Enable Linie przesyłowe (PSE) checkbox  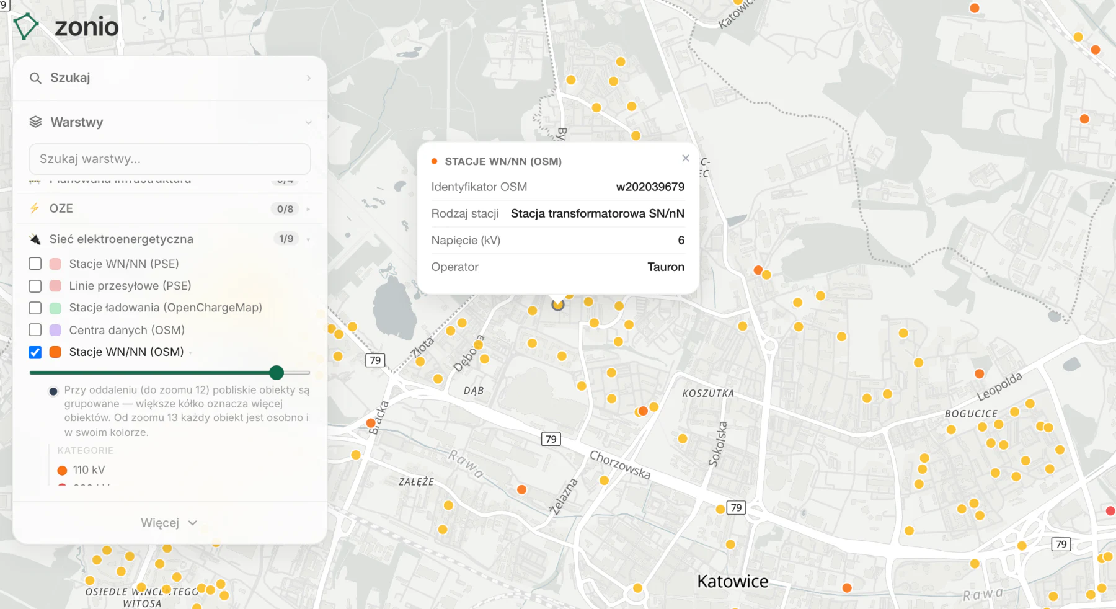tap(35, 286)
